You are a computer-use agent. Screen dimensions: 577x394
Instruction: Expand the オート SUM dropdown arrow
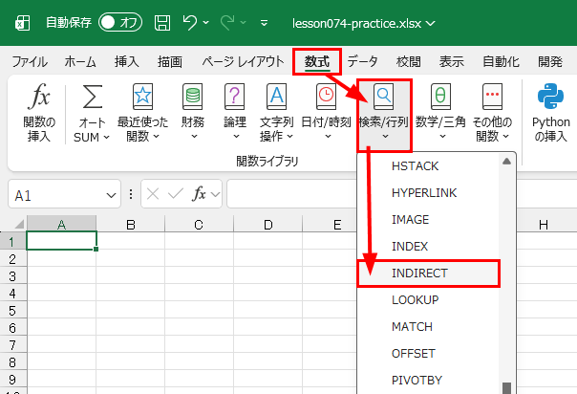point(106,138)
